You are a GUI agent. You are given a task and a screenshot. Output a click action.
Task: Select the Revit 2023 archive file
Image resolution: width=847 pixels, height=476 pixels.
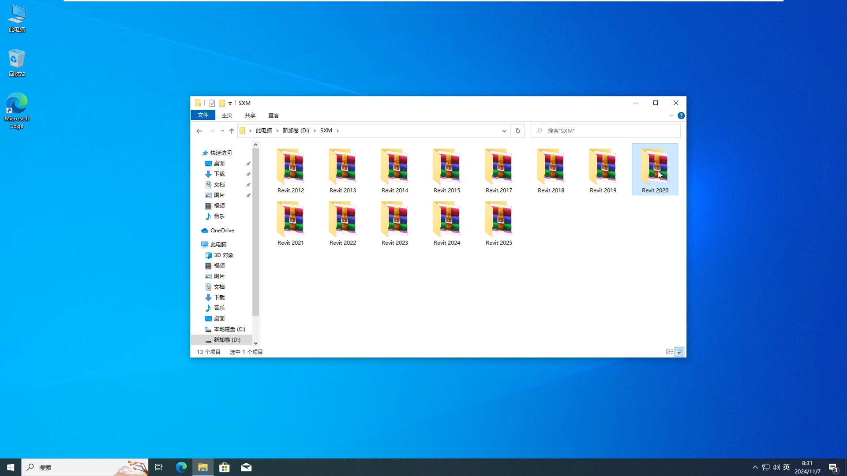point(394,223)
